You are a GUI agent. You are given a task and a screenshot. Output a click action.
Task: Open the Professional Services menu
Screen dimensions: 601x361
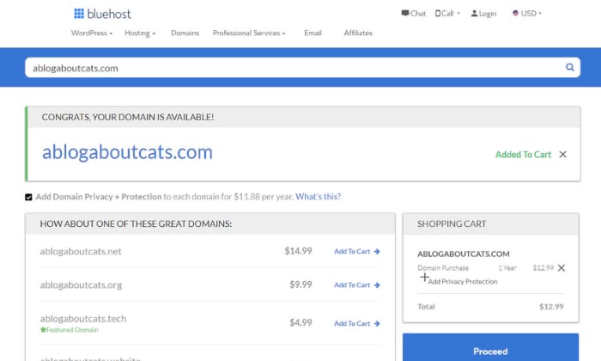pyautogui.click(x=249, y=33)
